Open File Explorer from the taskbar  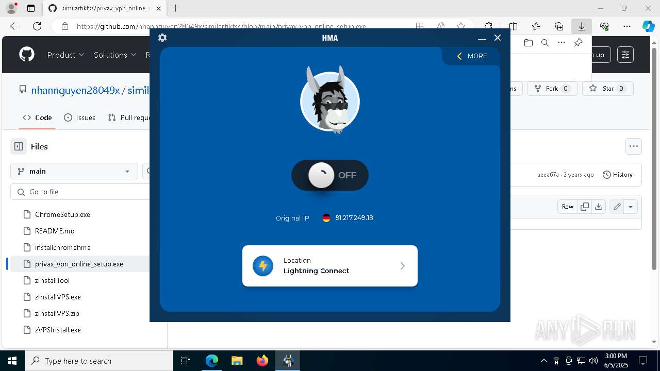tap(237, 361)
